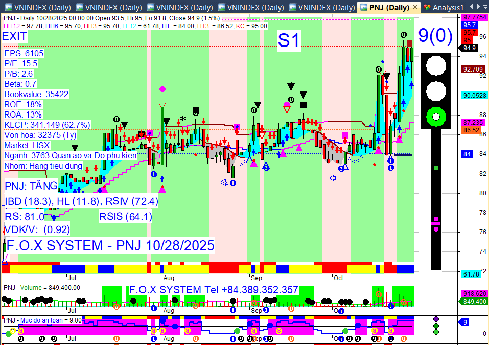
Task: Click the EPS: 6105 line
Action: (x=24, y=53)
